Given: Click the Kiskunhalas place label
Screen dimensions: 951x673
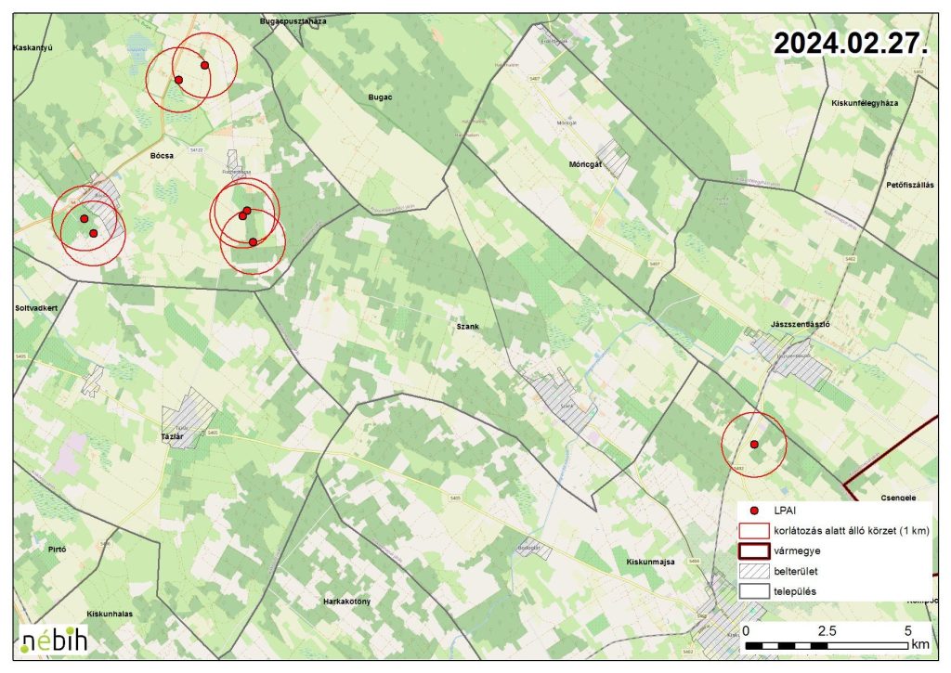Looking at the screenshot, I should click(x=110, y=614).
